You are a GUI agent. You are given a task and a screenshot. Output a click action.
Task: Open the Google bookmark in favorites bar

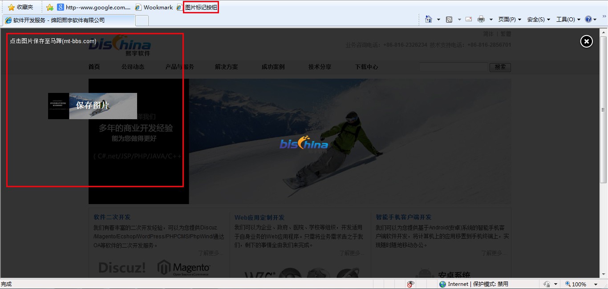(94, 7)
